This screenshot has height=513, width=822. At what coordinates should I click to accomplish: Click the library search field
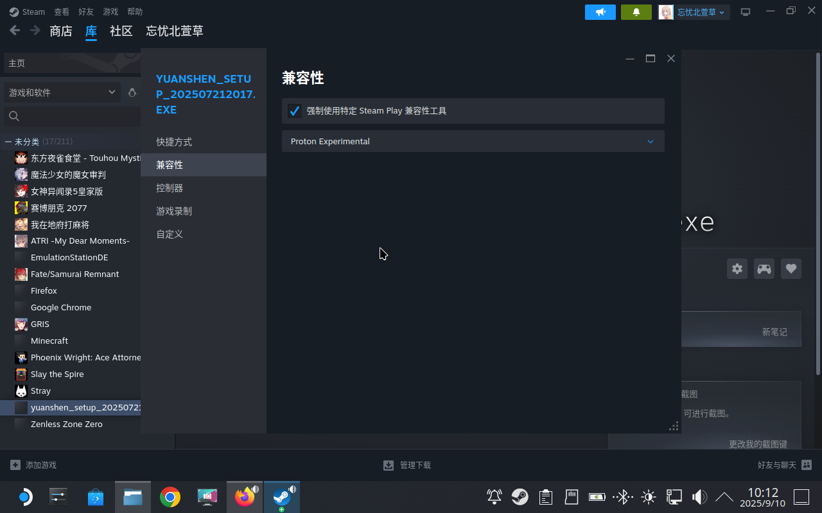[72, 116]
